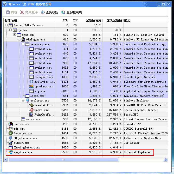Click the 結束程序 red X button
174x174 pixels.
click(29, 12)
